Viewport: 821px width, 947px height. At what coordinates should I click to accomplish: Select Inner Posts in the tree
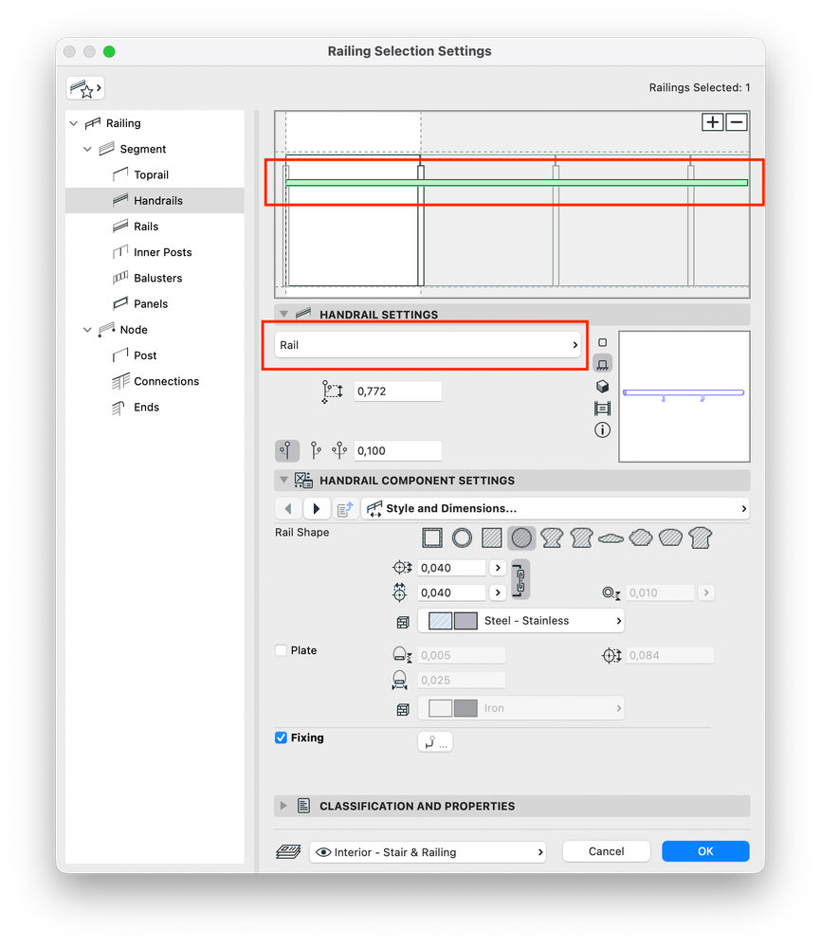(x=162, y=252)
